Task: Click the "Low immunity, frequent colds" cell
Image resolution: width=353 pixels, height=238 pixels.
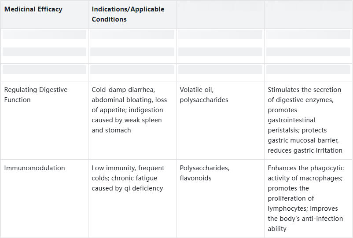Action: [128, 178]
